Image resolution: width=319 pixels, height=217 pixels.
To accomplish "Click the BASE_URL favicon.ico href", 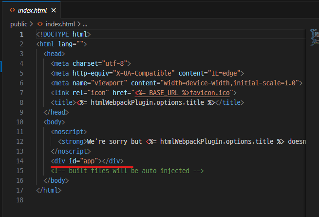I will 182,93.
